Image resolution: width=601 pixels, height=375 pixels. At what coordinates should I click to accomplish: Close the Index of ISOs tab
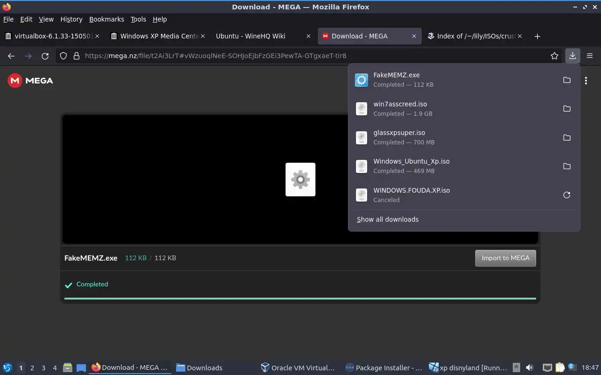coord(519,36)
